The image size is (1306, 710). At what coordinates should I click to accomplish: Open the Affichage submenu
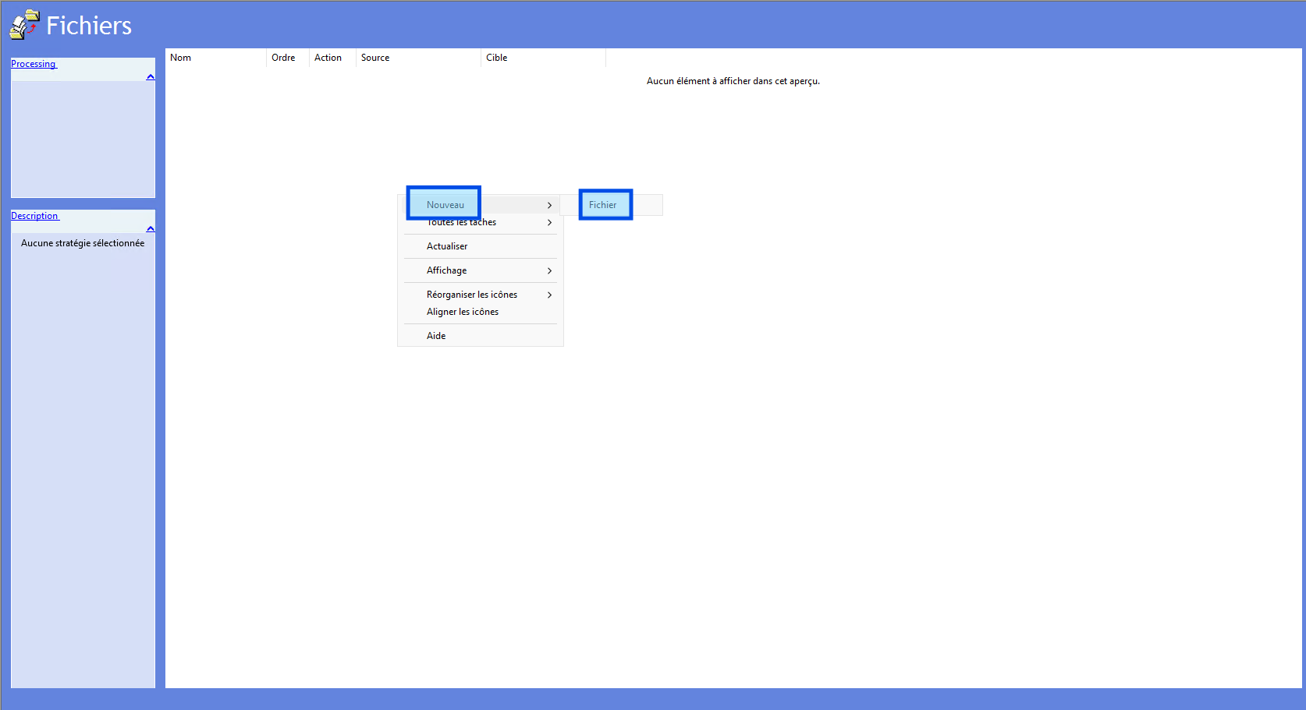click(480, 270)
